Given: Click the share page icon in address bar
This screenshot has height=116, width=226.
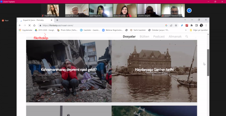Looking at the screenshot, I should coord(171,25).
